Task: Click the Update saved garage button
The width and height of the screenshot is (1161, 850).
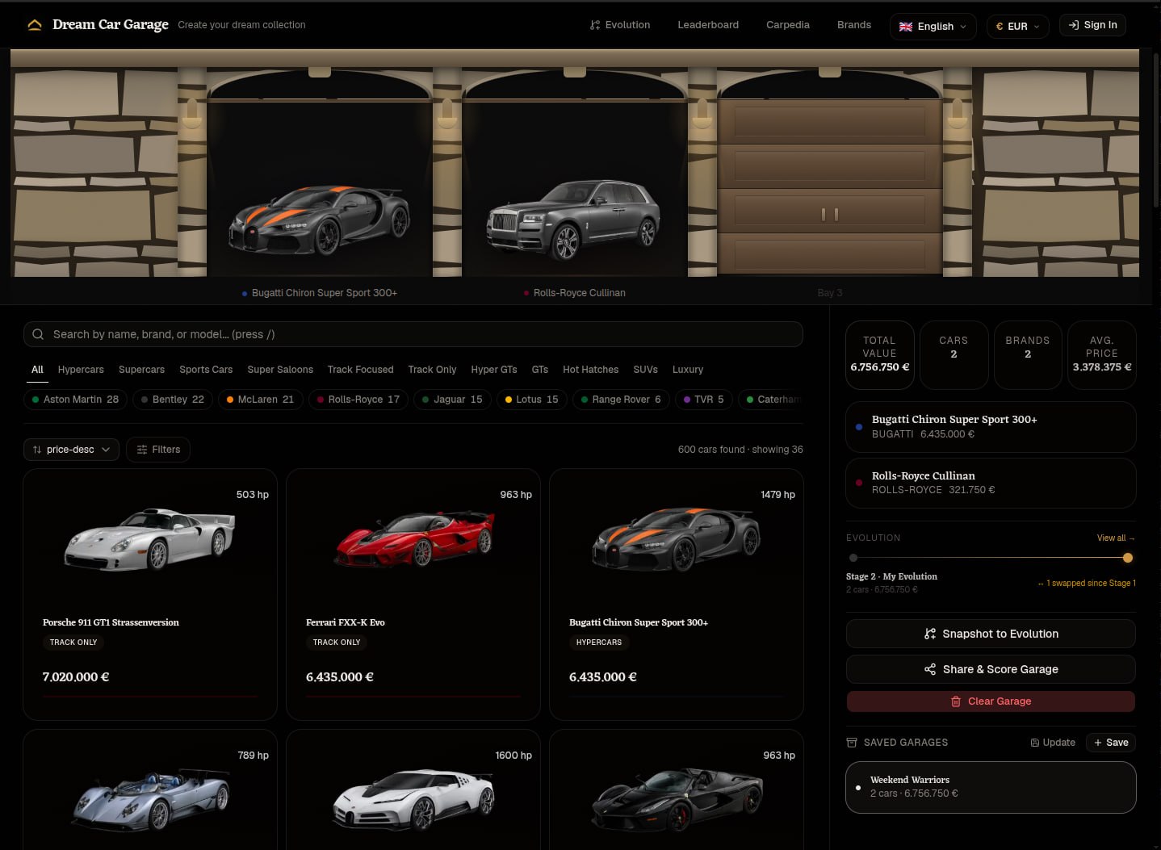Action: tap(1053, 743)
